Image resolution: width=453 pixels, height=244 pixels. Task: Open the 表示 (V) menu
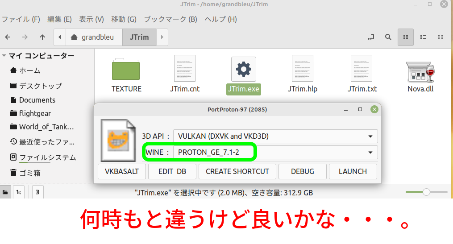(91, 19)
